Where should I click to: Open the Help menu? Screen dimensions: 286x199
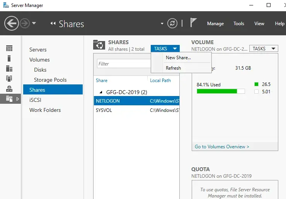point(279,24)
